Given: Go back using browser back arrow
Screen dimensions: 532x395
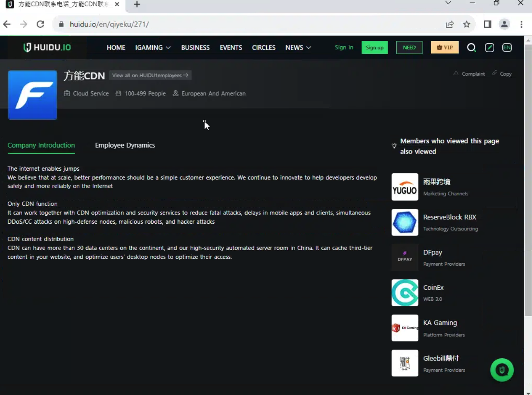Looking at the screenshot, I should click(x=7, y=24).
